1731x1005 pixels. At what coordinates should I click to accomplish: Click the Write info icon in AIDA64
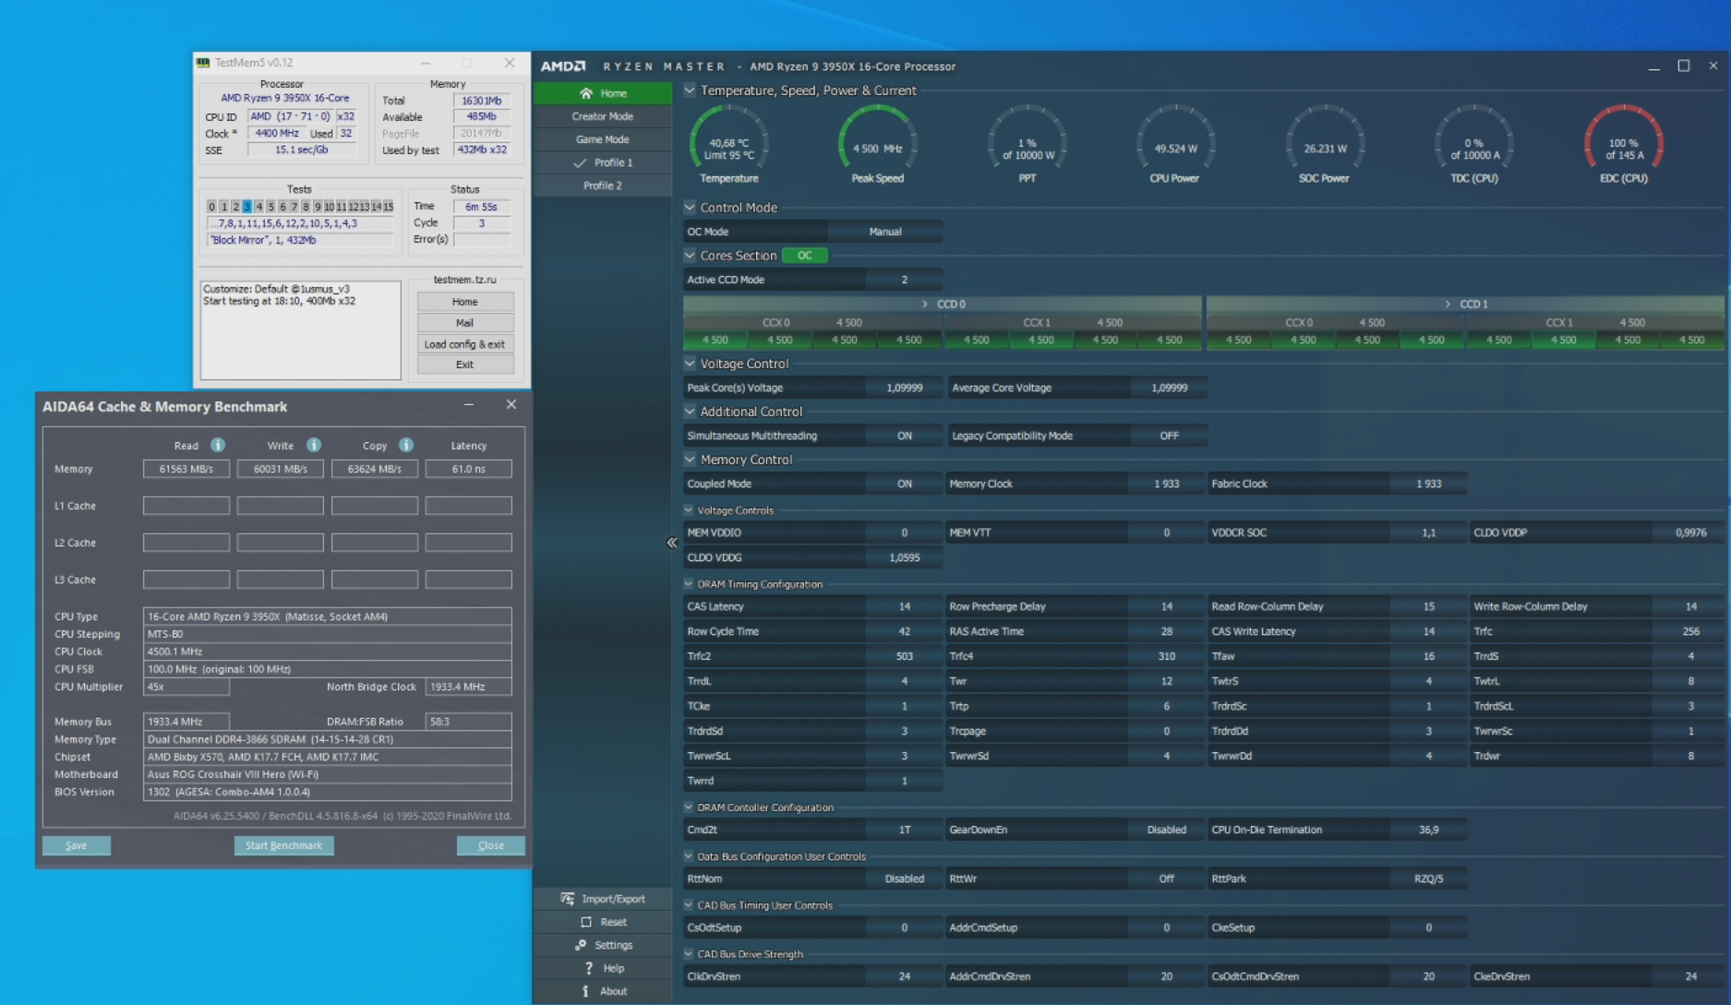click(314, 445)
